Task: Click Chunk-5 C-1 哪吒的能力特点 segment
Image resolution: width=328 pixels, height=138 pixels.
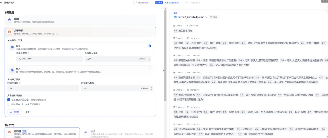Action: tap(185, 95)
